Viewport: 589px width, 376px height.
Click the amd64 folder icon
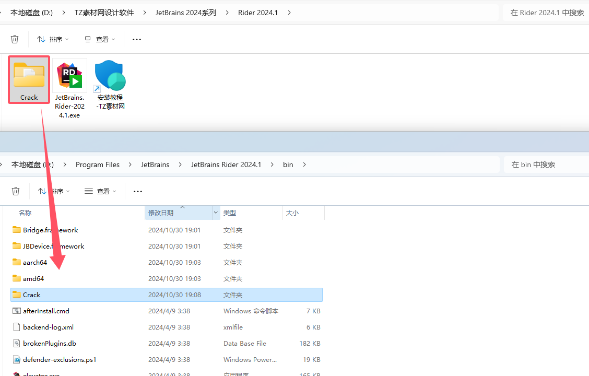tap(17, 278)
